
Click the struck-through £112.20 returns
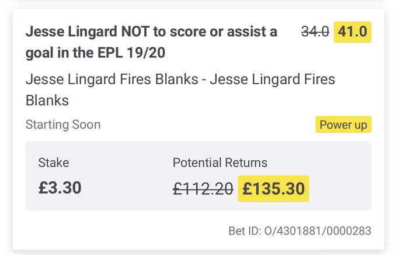pos(203,189)
